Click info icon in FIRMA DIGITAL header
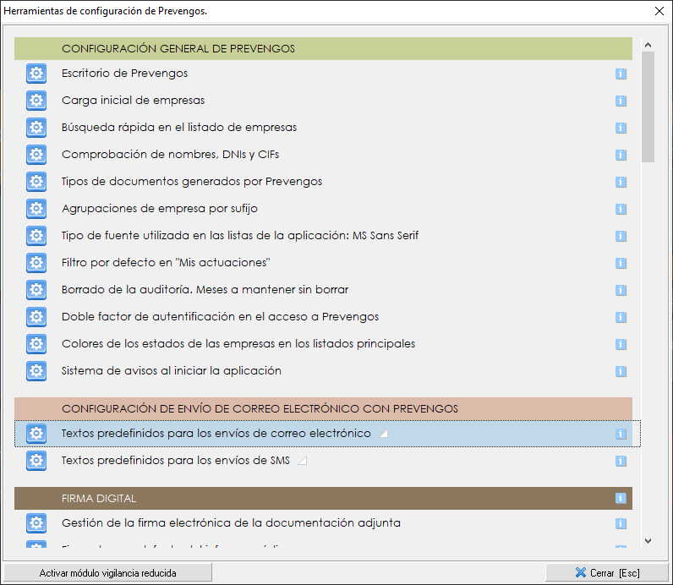The image size is (673, 585). click(x=621, y=498)
